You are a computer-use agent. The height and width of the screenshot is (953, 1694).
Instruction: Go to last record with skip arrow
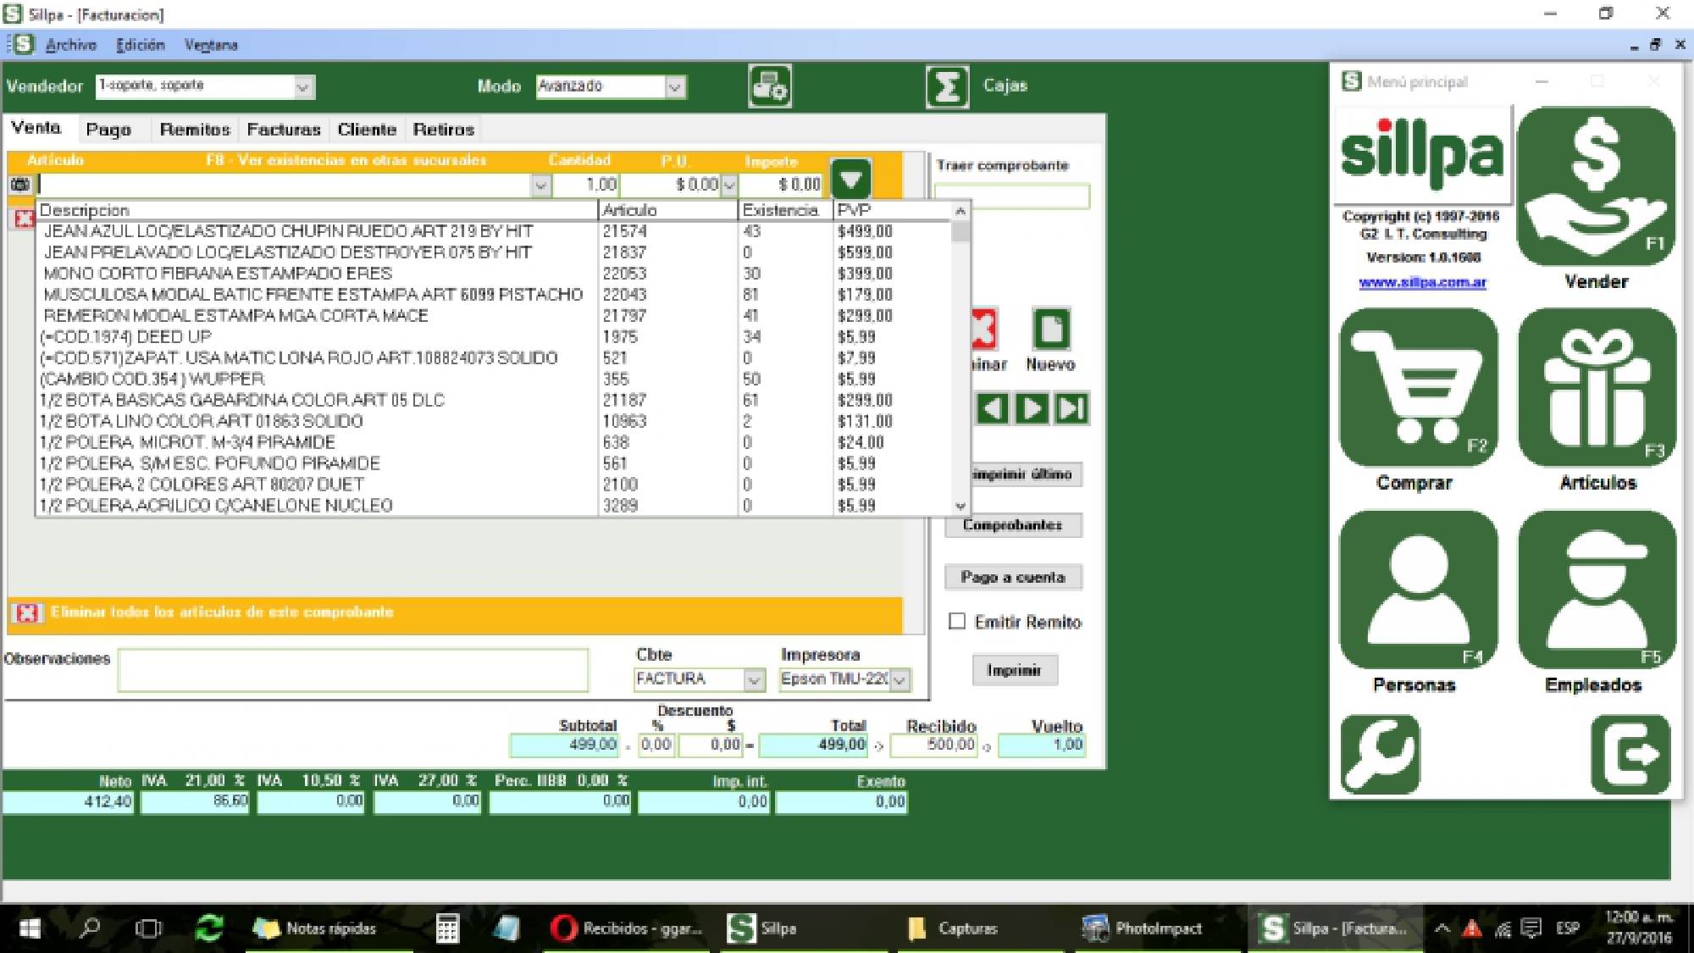click(x=1072, y=409)
